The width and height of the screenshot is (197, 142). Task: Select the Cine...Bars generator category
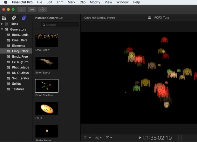20,40
